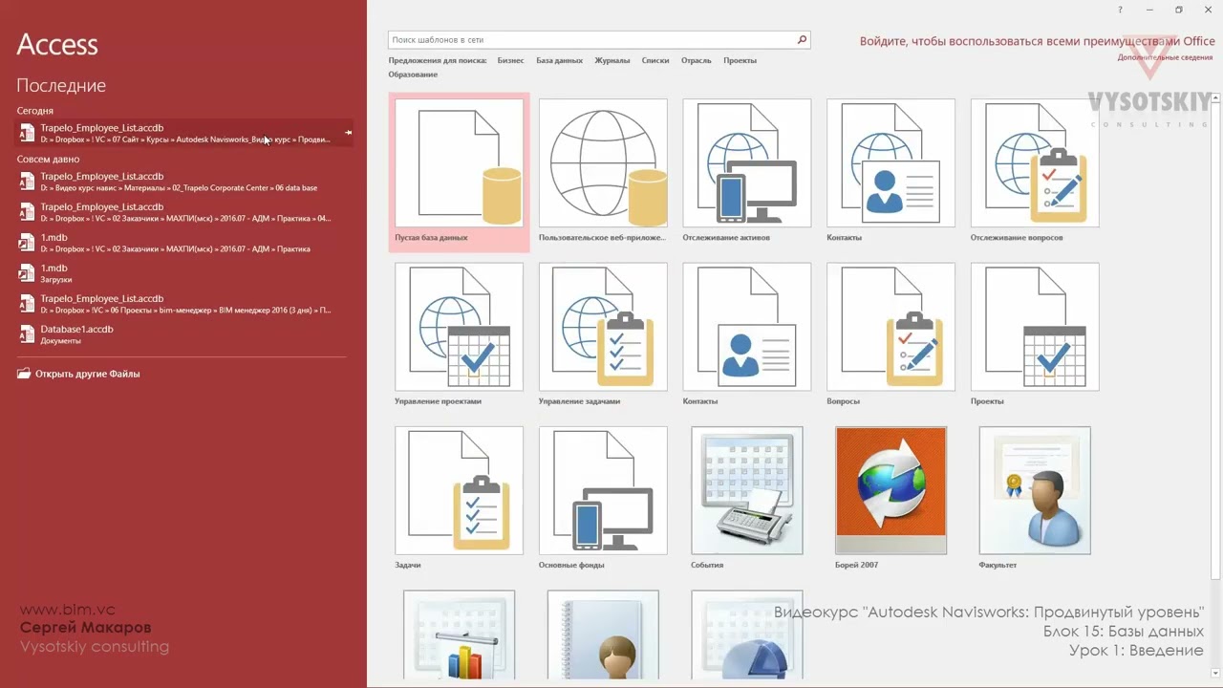Open Trapelo_Employee_List.accdb from Видео курс навис folder
Screen dimensions: 1223x688
coord(184,182)
